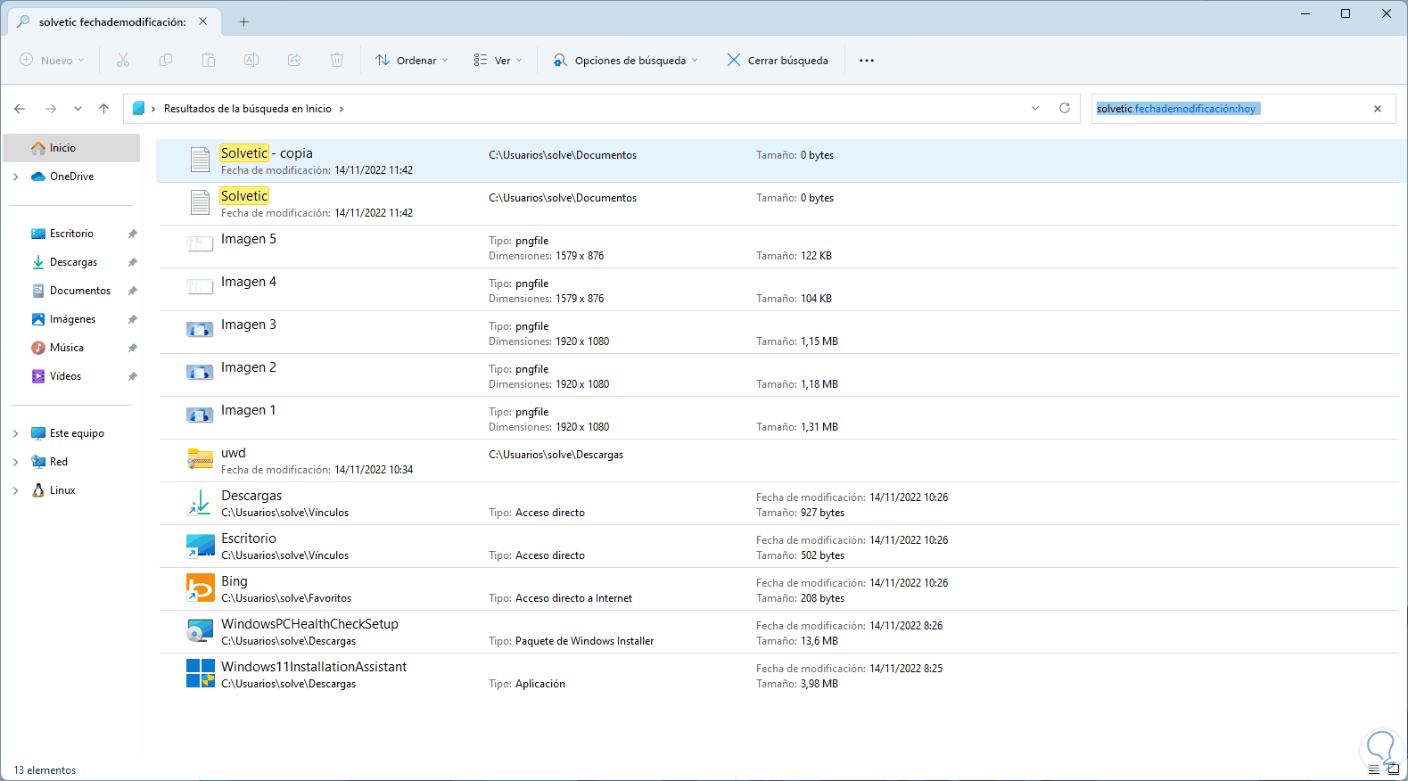1408x781 pixels.
Task: Open the Ordenar sort dropdown
Action: pos(412,60)
